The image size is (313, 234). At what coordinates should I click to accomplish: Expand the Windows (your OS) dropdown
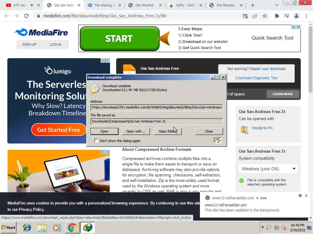click(x=268, y=169)
